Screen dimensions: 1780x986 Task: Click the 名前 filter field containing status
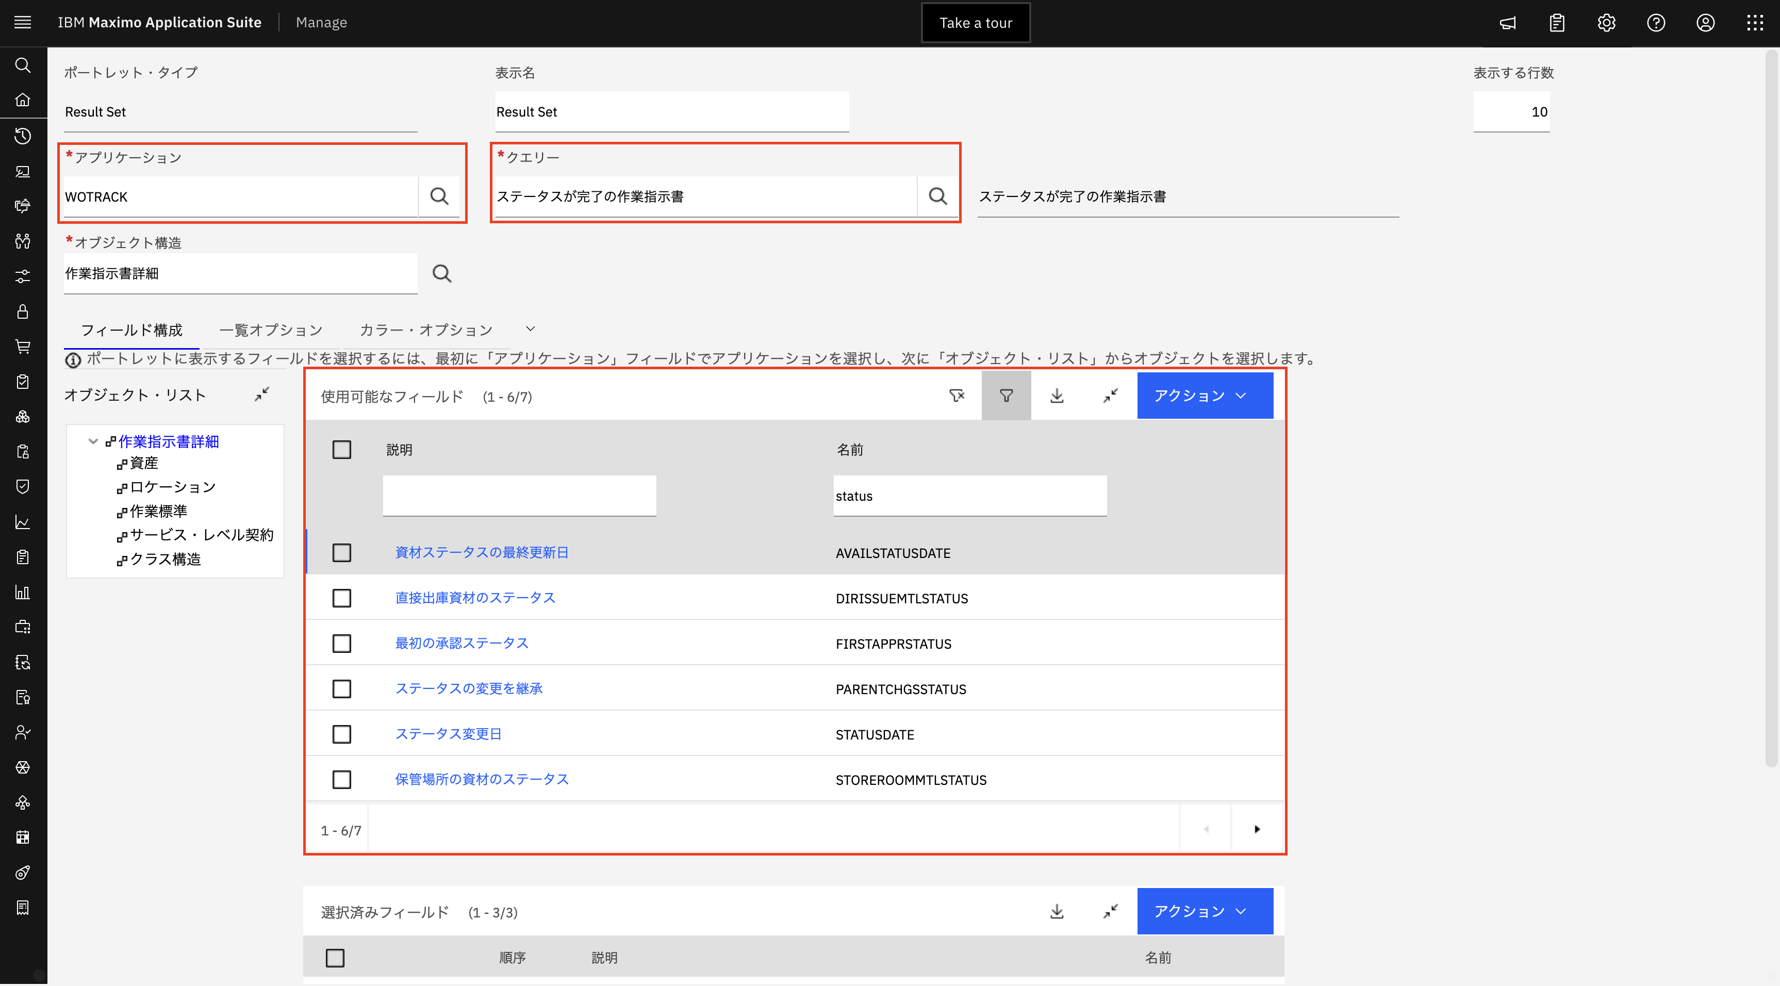pos(969,496)
